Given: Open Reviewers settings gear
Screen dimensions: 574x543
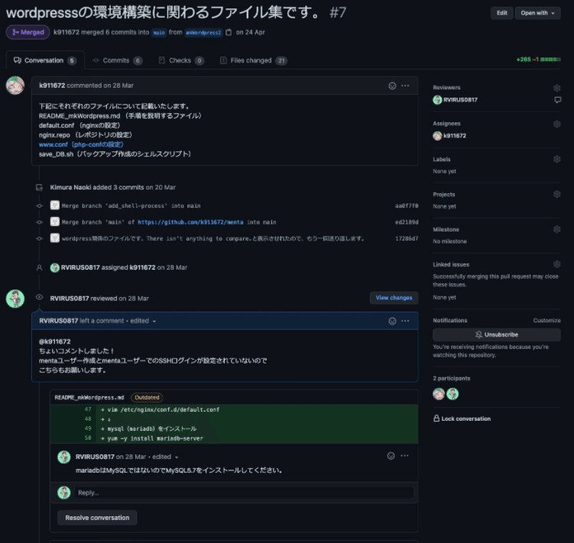Looking at the screenshot, I should click(556, 88).
